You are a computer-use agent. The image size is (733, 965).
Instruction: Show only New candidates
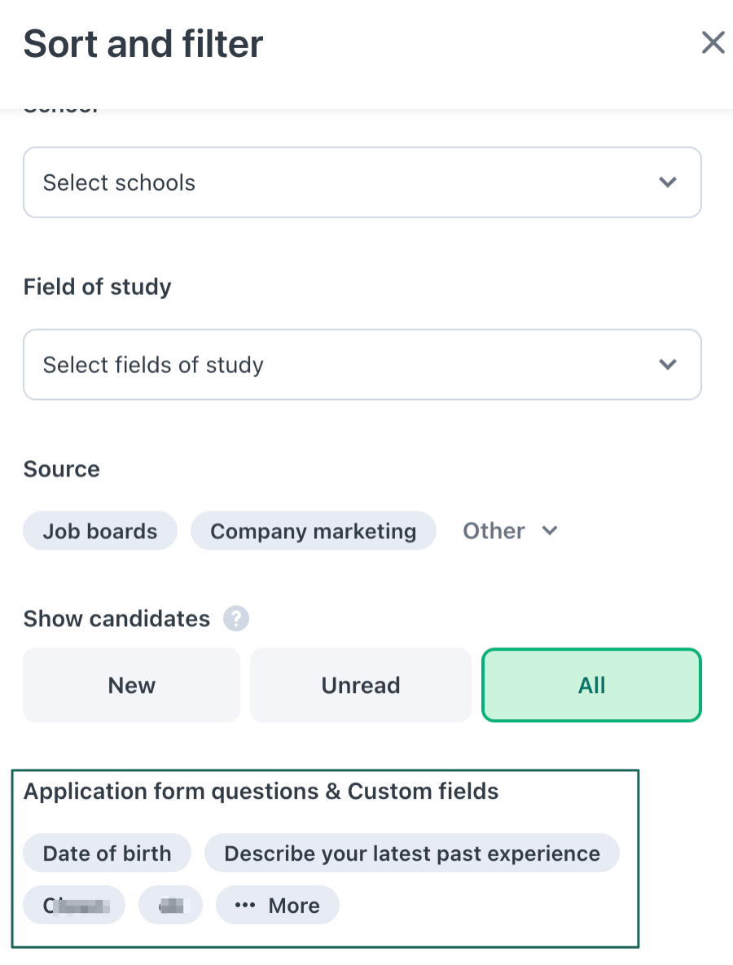pos(131,685)
